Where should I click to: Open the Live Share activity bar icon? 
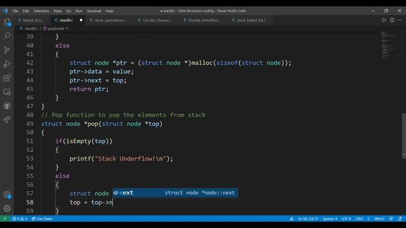[x=7, y=120]
